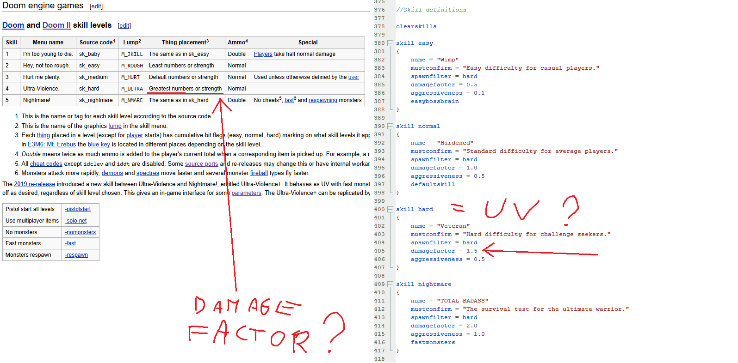Select the sk_nightmare source code cell
The width and height of the screenshot is (738, 363).
(97, 100)
